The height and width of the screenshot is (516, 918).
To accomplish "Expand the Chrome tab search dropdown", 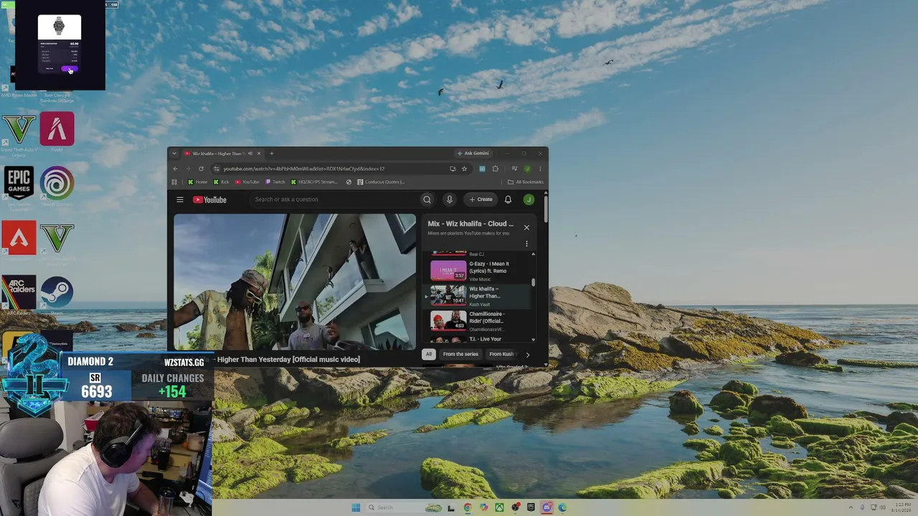I will click(x=174, y=153).
